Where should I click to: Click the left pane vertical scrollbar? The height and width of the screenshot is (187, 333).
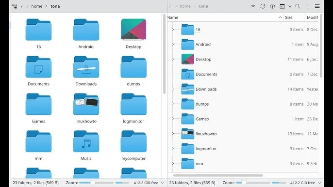164,54
